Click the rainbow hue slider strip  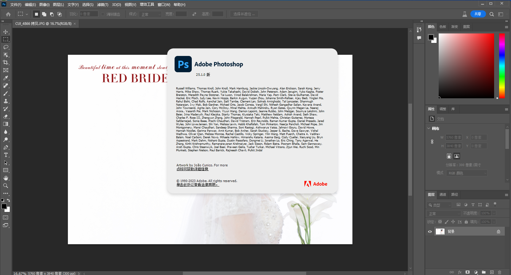[502, 66]
